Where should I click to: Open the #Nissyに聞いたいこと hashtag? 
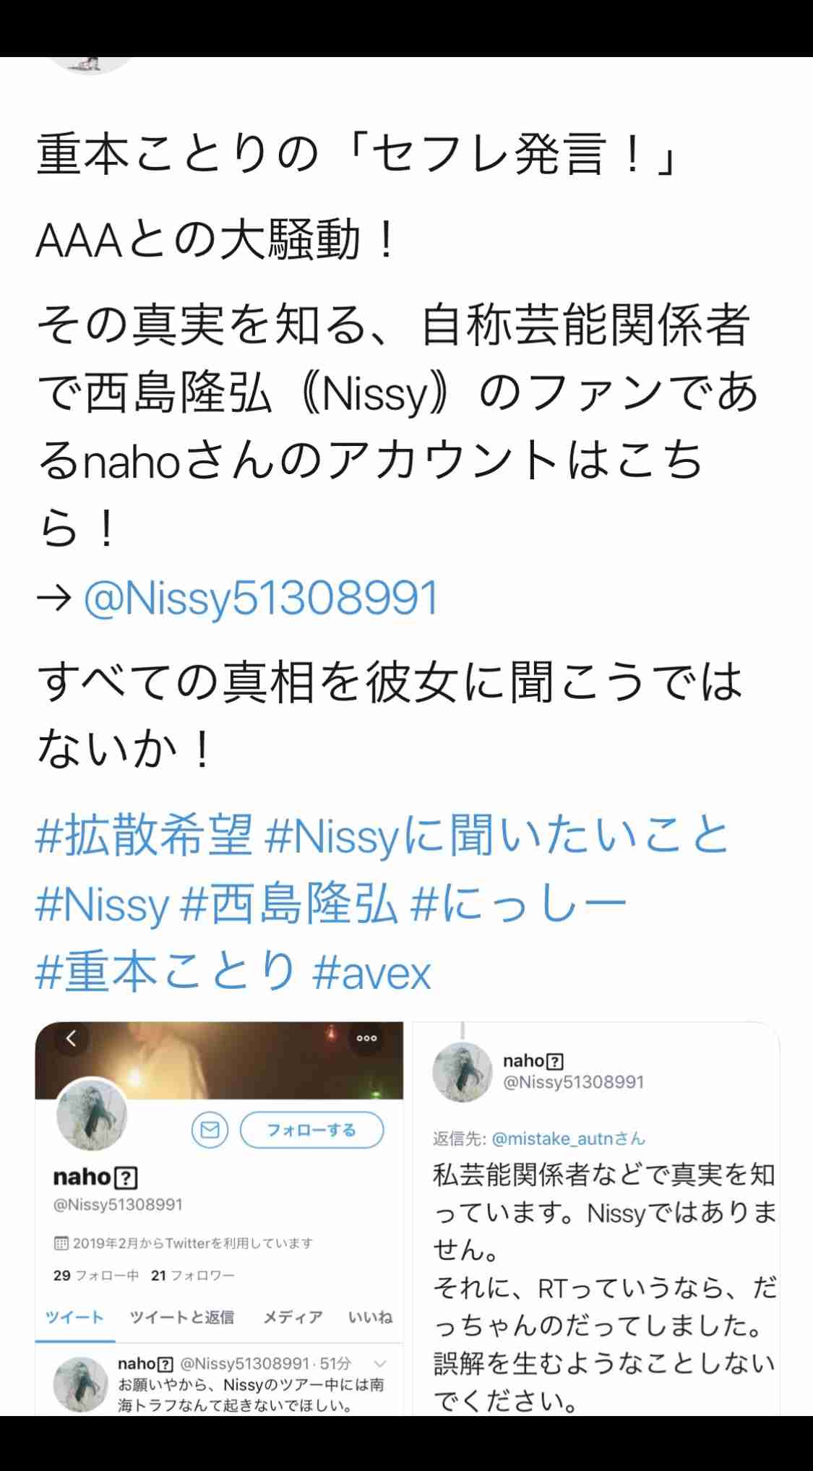coord(496,835)
